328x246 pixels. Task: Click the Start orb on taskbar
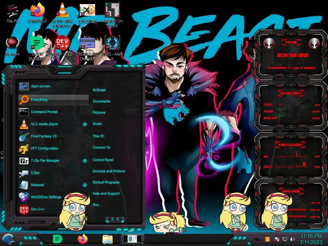click(x=9, y=240)
